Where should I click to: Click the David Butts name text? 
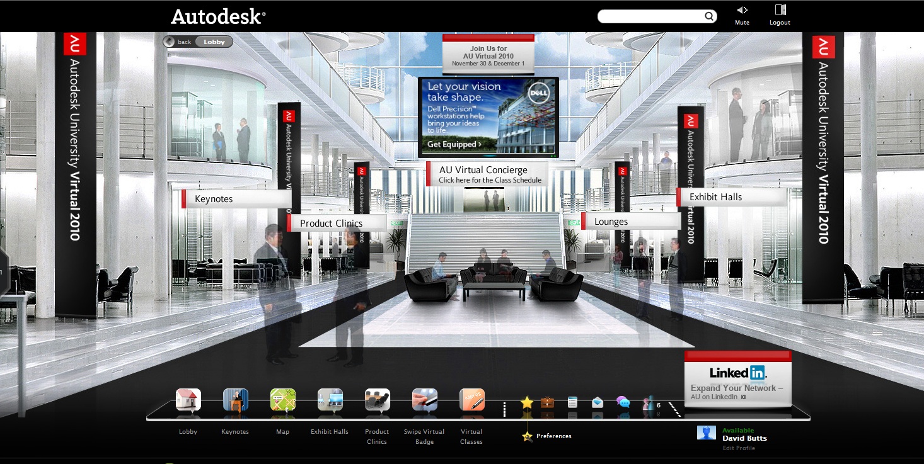click(x=744, y=438)
